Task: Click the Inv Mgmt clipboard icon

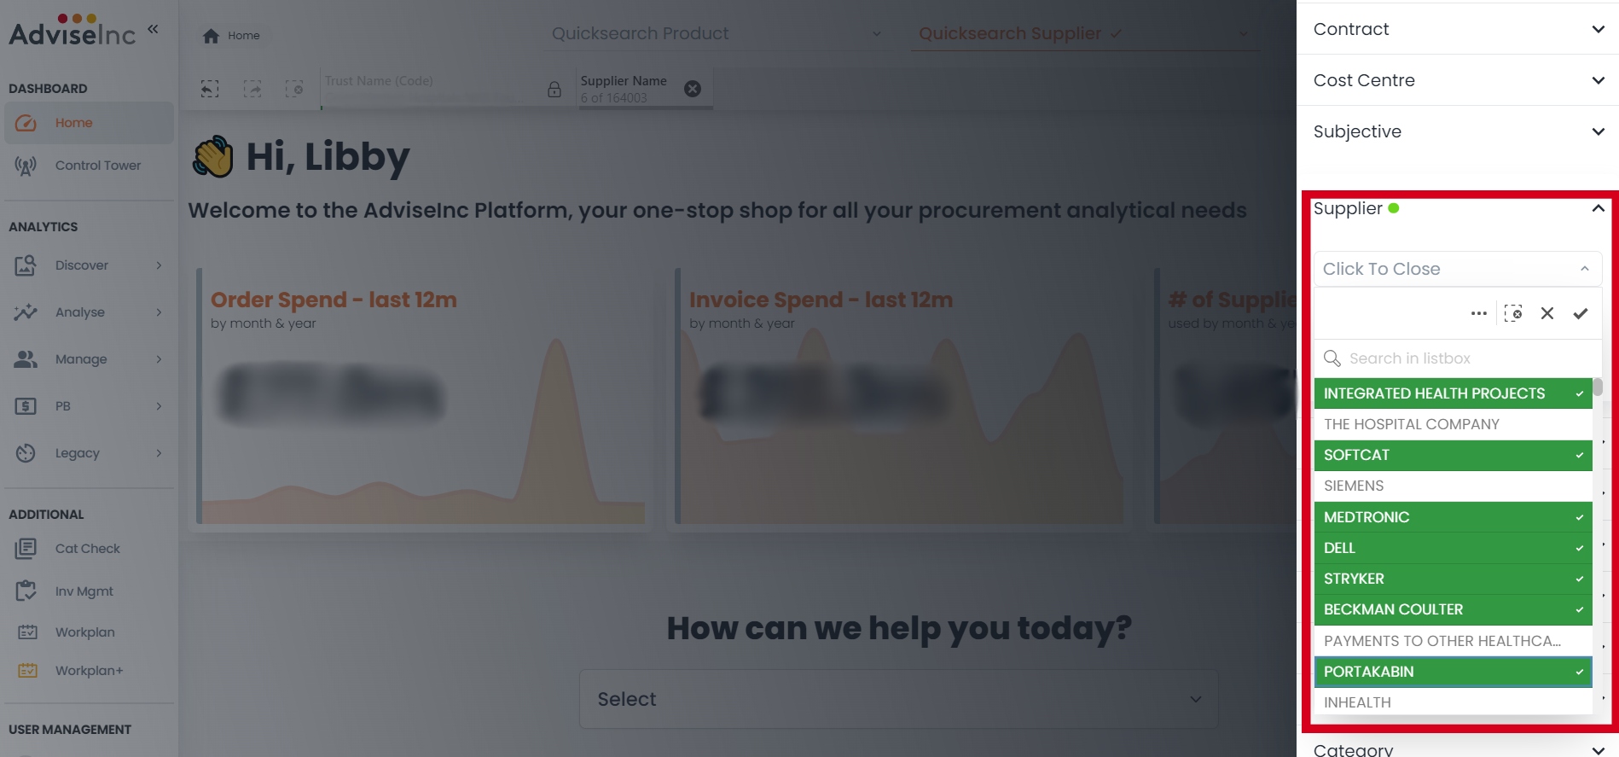Action: 26,591
